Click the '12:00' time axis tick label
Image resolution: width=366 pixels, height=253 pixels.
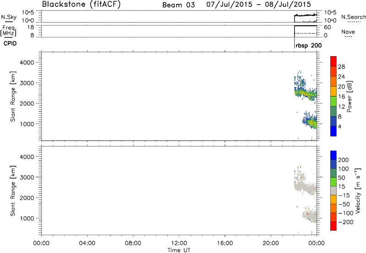tap(179, 243)
